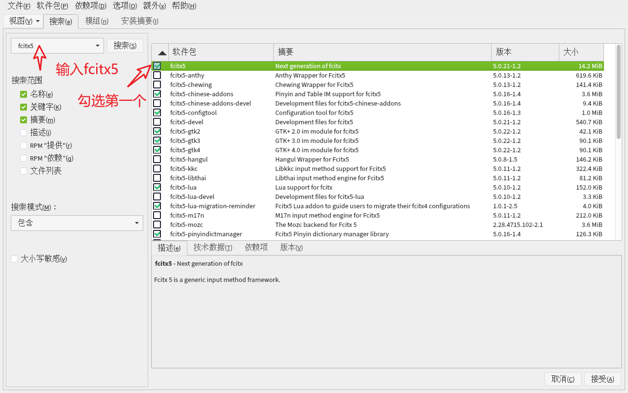Switch to the 描述 details tab
The width and height of the screenshot is (628, 393).
[169, 248]
